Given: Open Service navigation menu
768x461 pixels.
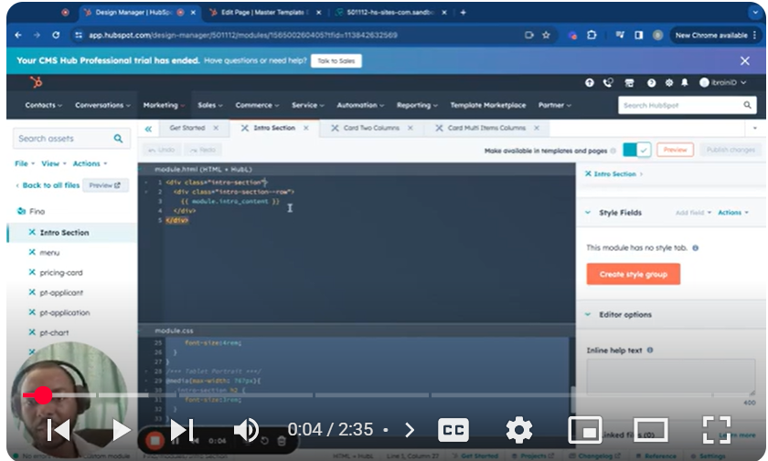Looking at the screenshot, I should [307, 105].
